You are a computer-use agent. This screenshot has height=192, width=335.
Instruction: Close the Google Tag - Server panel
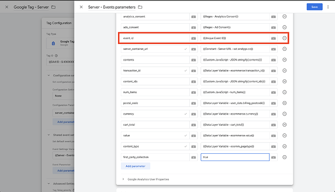(7, 7)
